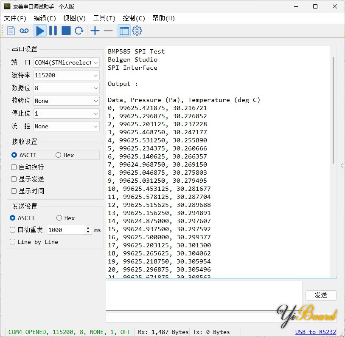Click the Stop square icon
345x337 pixels.
point(66,31)
